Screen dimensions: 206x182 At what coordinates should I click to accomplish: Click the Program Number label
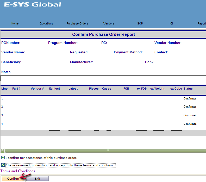click(x=63, y=43)
